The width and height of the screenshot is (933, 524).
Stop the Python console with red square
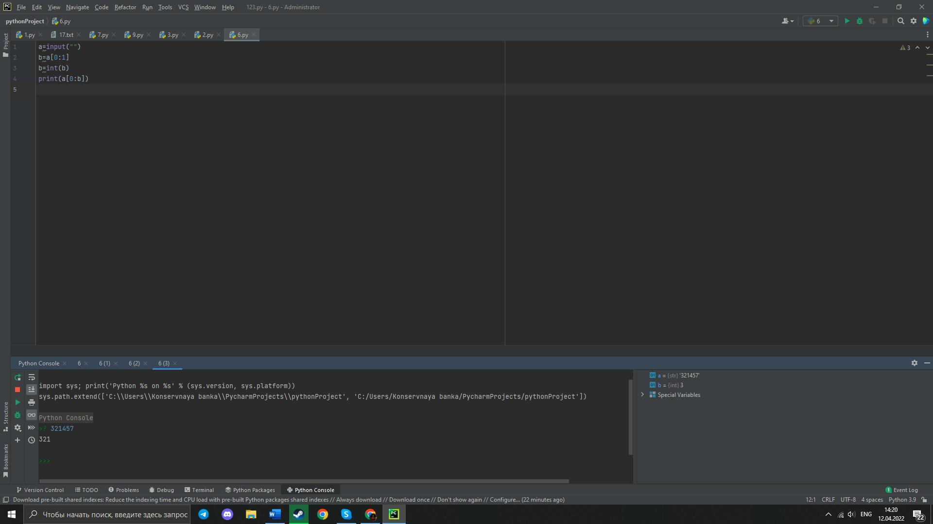[x=17, y=390]
